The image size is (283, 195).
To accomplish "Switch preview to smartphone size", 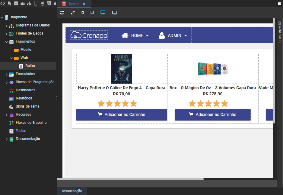I will pos(83,13).
